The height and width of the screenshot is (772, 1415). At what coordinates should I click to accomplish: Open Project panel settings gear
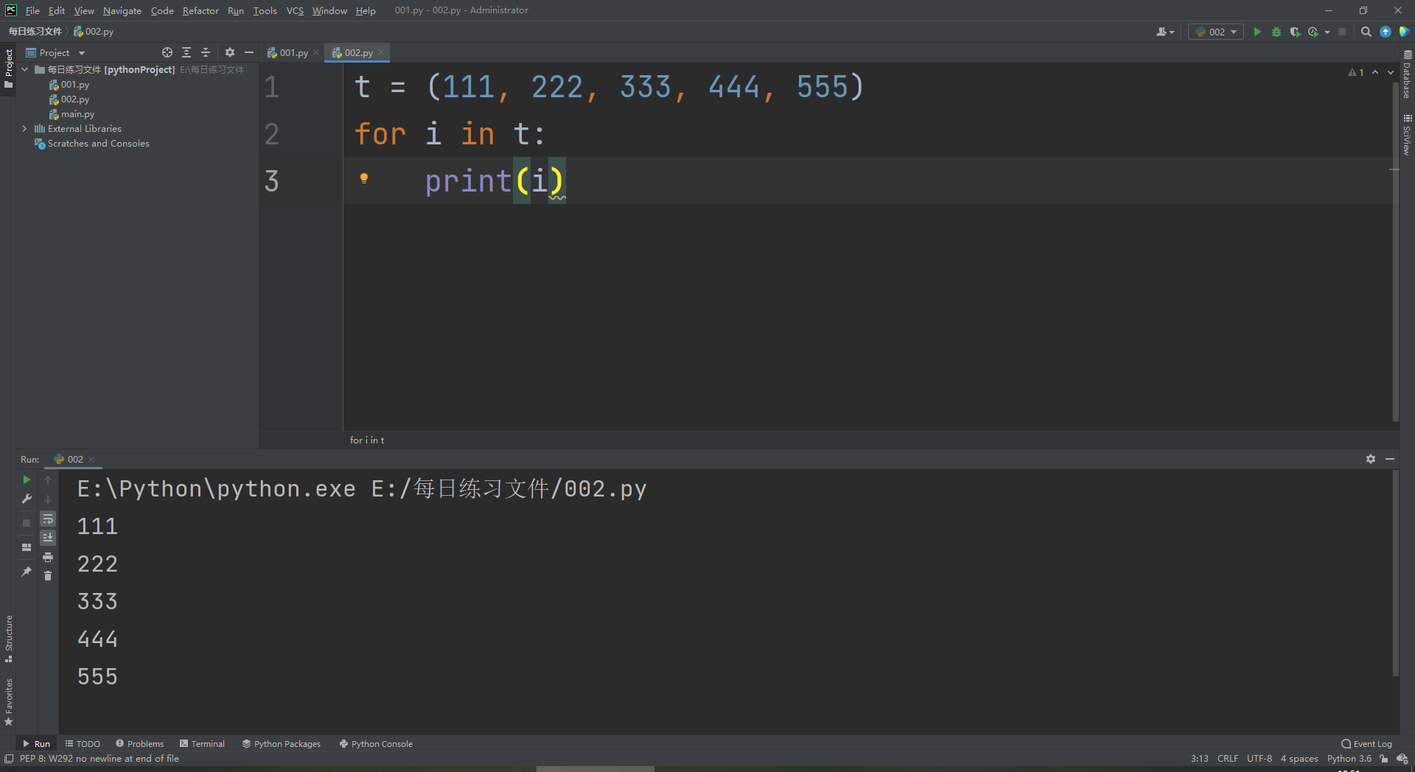click(x=230, y=52)
